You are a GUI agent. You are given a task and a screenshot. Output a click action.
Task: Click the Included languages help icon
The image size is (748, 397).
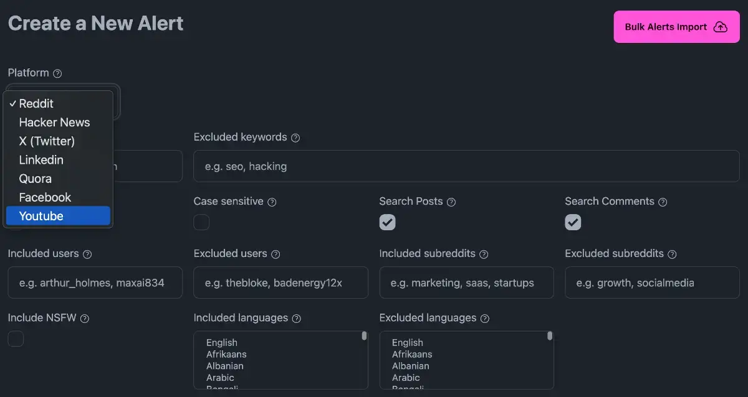point(297,319)
